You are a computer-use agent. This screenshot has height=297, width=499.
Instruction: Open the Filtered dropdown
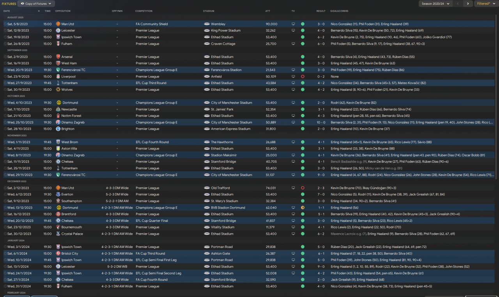pos(486,4)
